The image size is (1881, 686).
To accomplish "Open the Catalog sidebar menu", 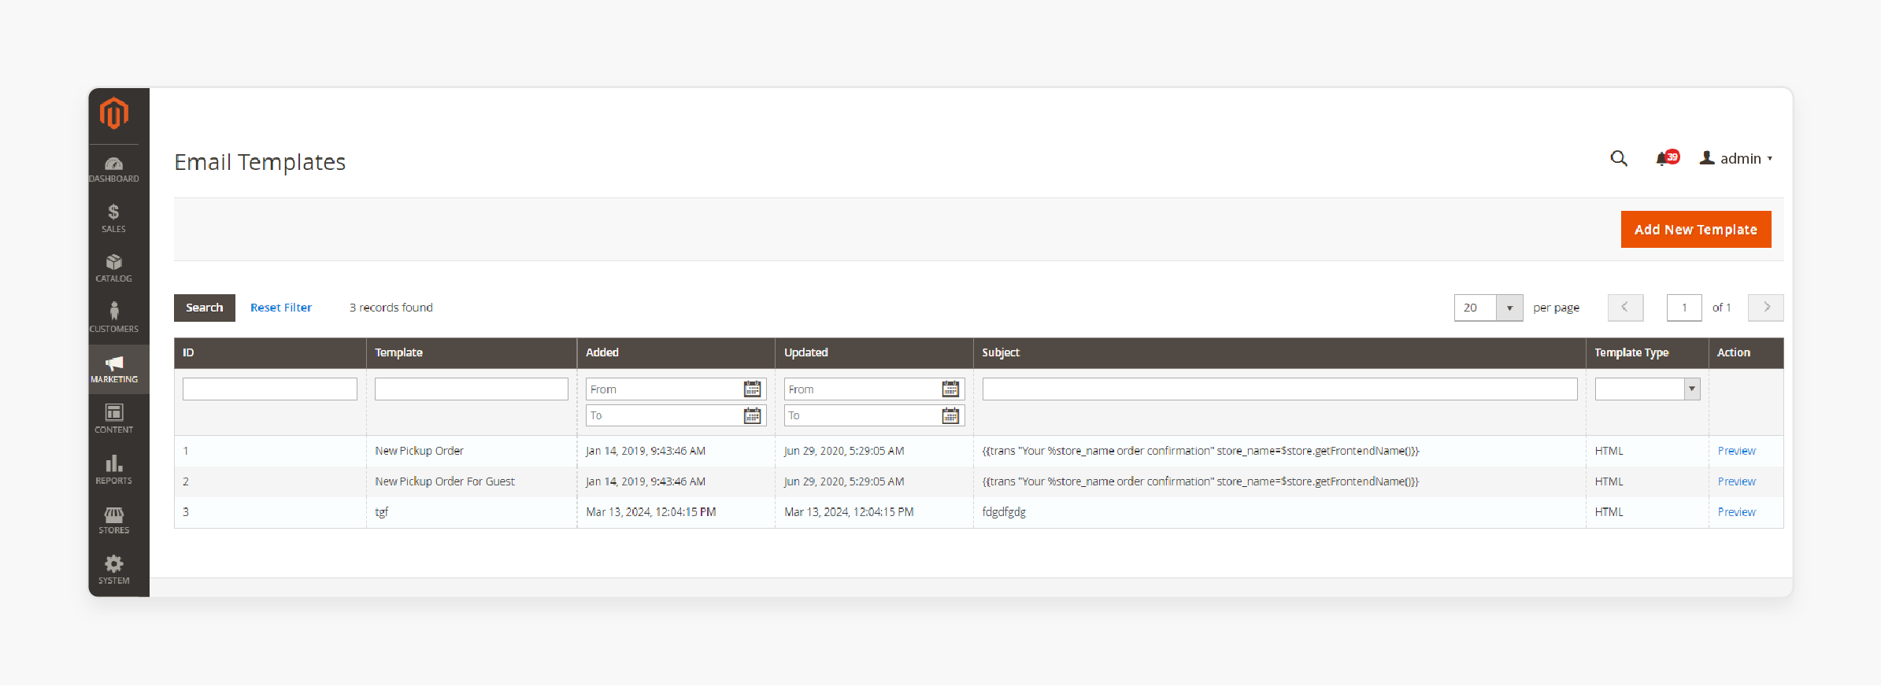I will coord(114,268).
